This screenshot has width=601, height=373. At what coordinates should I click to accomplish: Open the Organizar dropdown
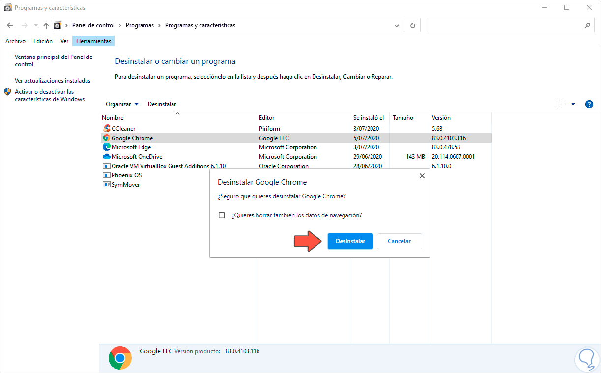(122, 104)
